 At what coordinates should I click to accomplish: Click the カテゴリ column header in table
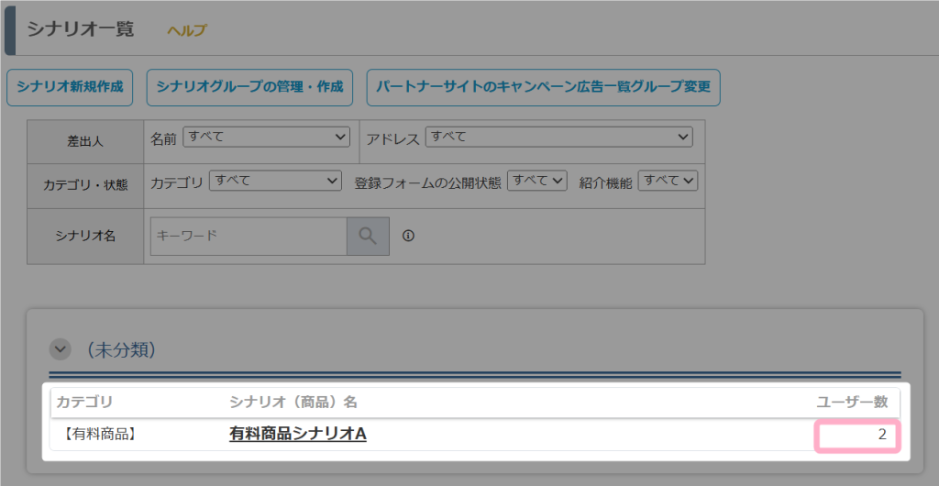tap(84, 403)
